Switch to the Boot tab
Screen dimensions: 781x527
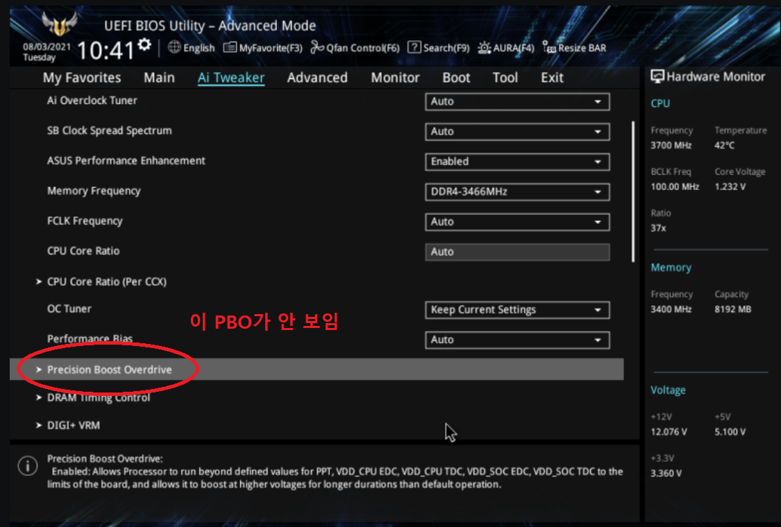[x=456, y=78]
